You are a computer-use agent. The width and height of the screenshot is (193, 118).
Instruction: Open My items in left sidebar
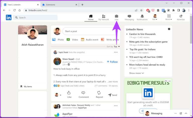tap(26, 86)
